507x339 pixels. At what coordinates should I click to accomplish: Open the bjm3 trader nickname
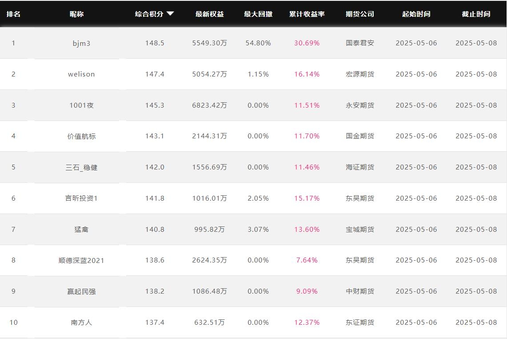tap(81, 44)
